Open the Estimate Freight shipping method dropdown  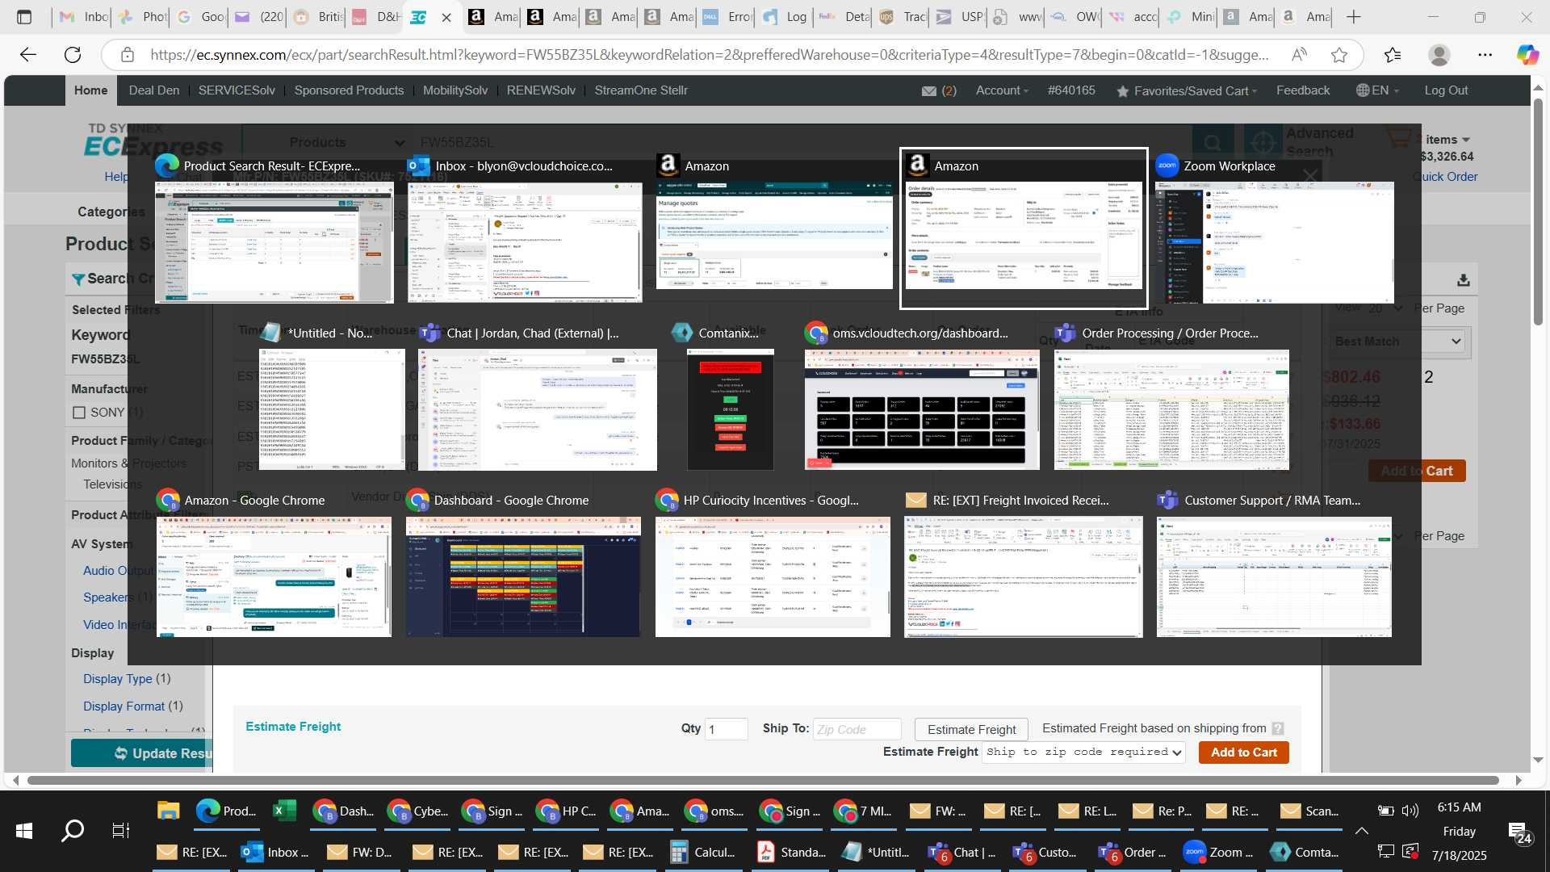(x=1084, y=752)
